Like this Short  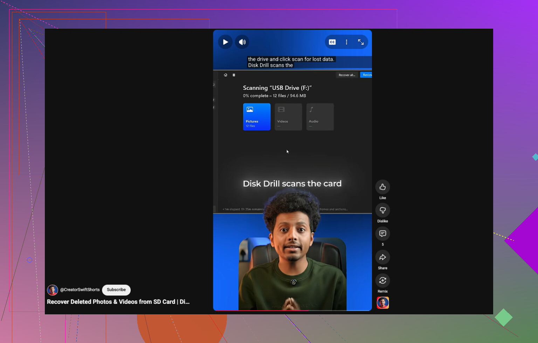click(x=382, y=187)
